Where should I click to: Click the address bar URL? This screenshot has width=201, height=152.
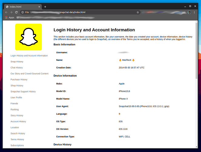click(72, 12)
